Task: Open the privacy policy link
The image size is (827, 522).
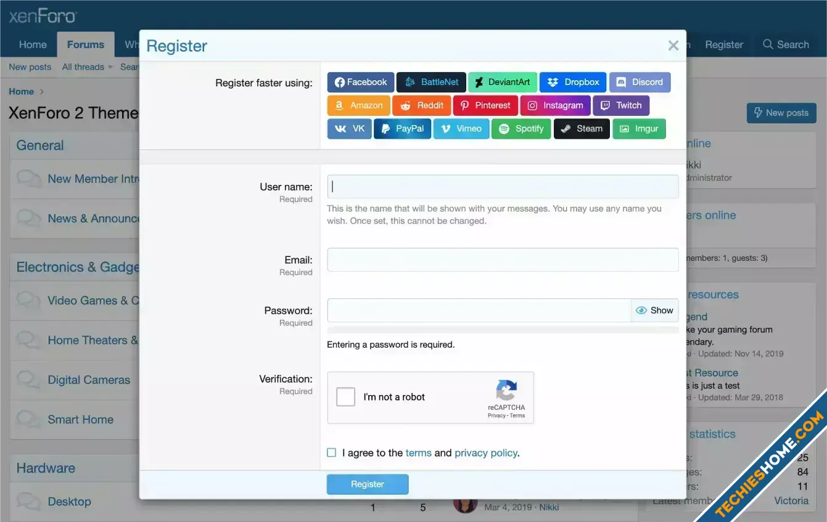Action: point(486,453)
